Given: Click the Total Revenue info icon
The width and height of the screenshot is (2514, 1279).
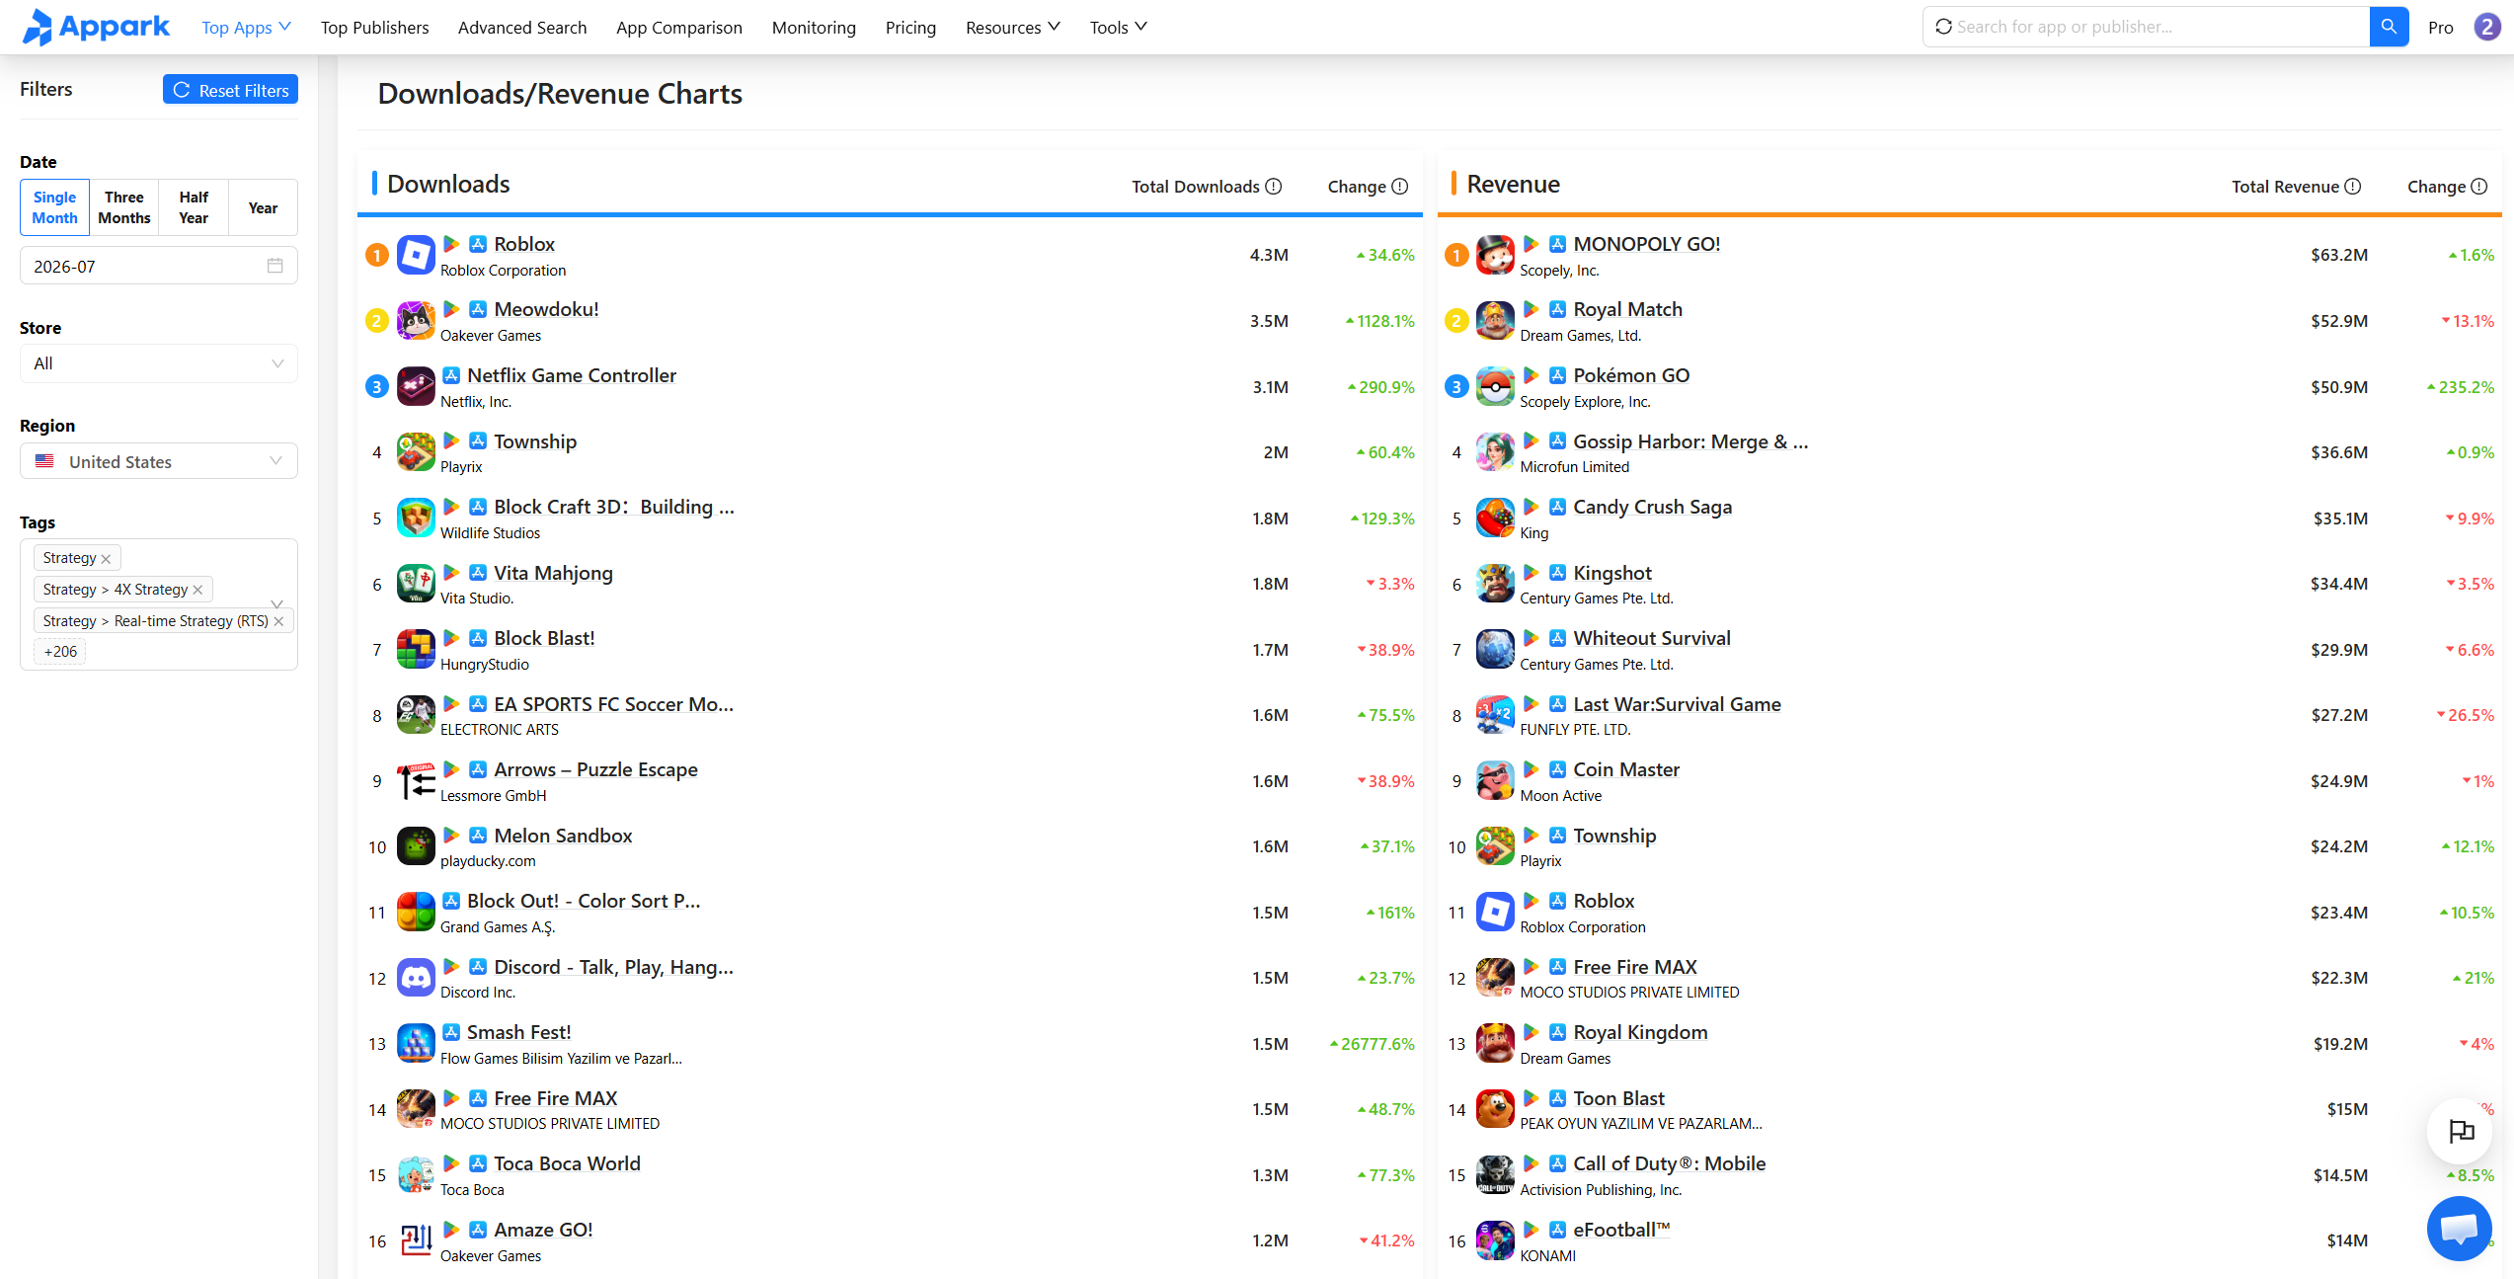Looking at the screenshot, I should click(2353, 187).
